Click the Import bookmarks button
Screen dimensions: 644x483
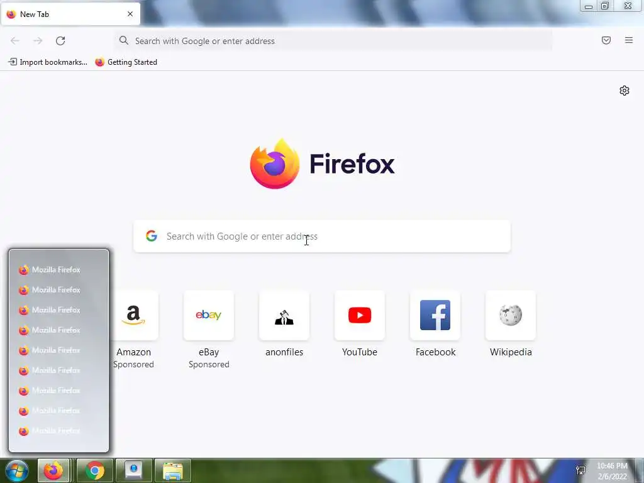(48, 62)
